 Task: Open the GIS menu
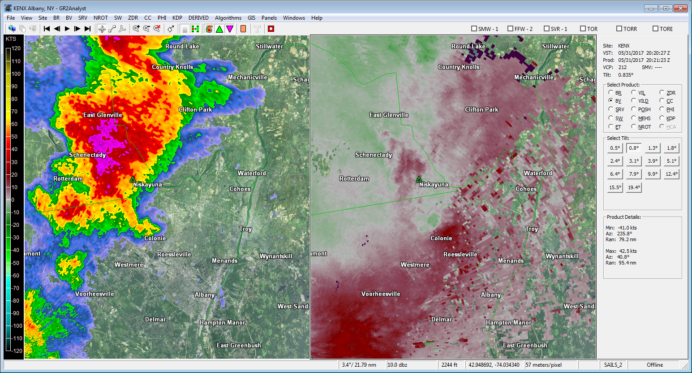pyautogui.click(x=252, y=18)
